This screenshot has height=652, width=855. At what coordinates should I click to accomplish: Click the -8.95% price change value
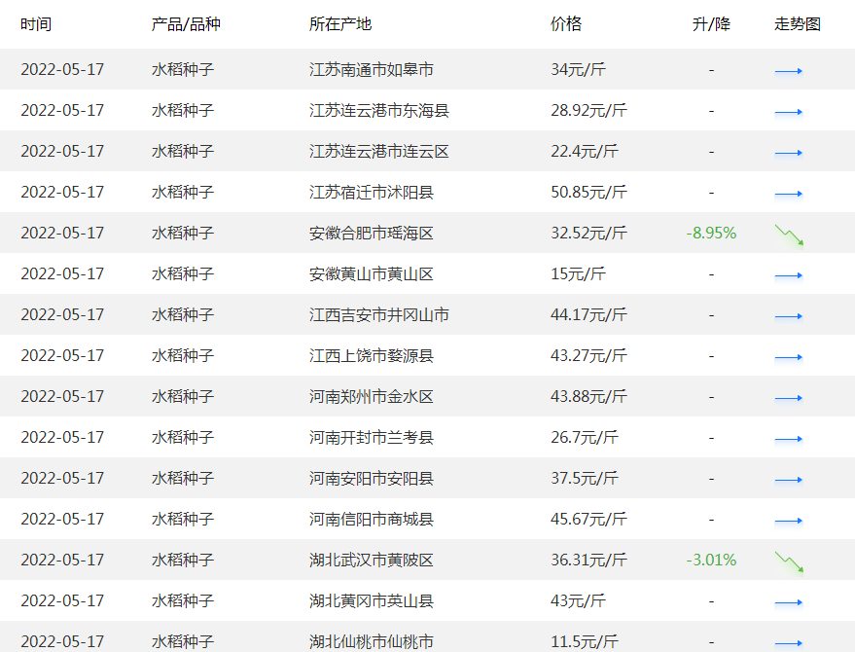710,233
